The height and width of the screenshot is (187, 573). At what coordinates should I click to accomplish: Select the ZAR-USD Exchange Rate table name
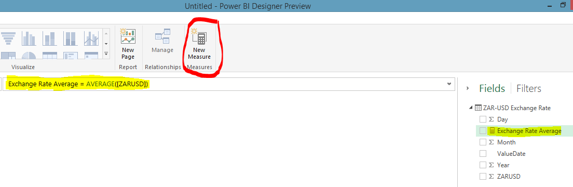tap(517, 108)
